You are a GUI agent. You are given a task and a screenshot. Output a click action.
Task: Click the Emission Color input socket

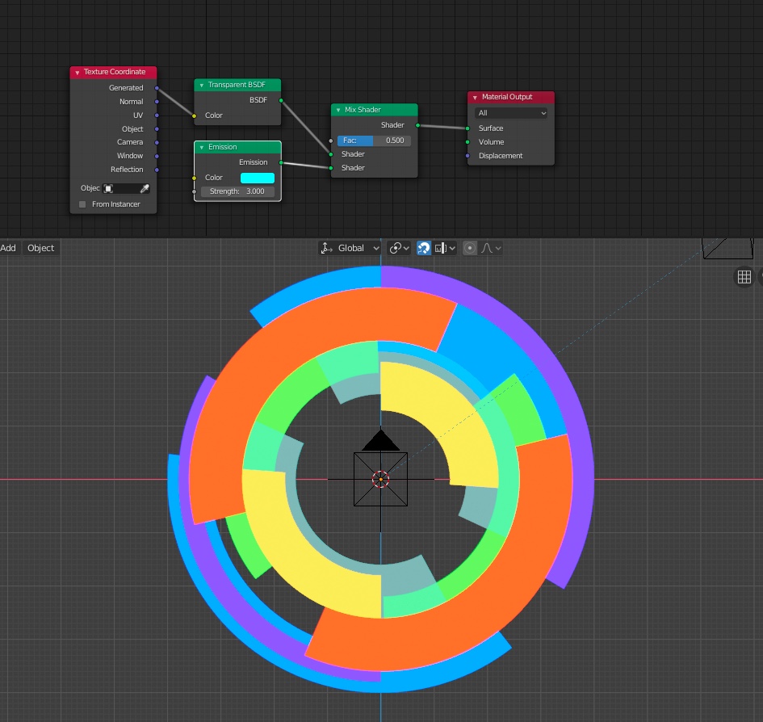(x=194, y=178)
